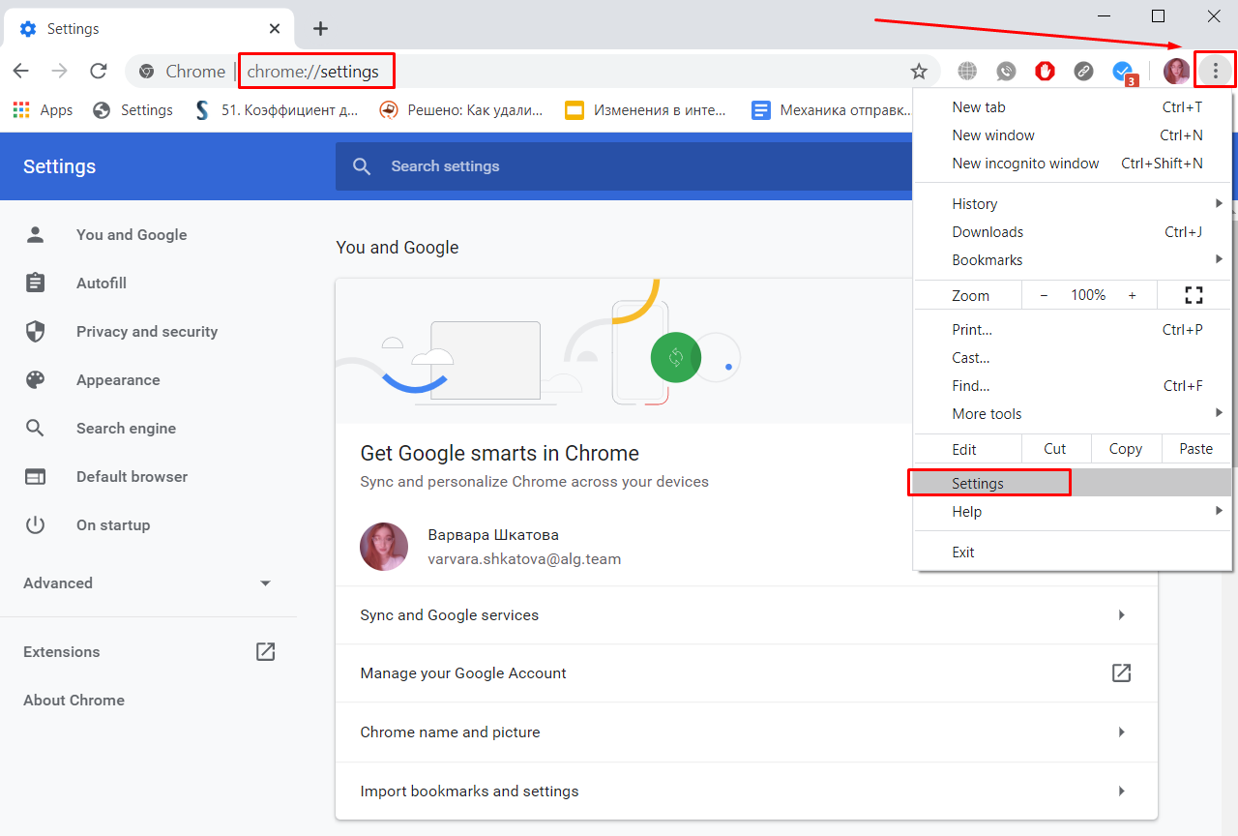Open the profile avatar in the toolbar
The width and height of the screenshot is (1238, 836).
[1177, 71]
